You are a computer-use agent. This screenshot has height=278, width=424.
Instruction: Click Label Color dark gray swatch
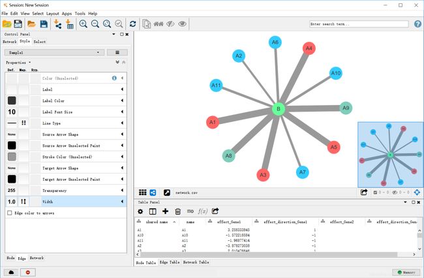12,100
